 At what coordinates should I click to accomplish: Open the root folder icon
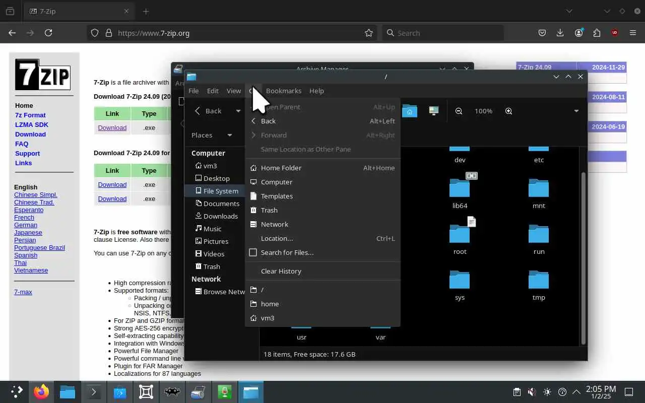pos(460,234)
